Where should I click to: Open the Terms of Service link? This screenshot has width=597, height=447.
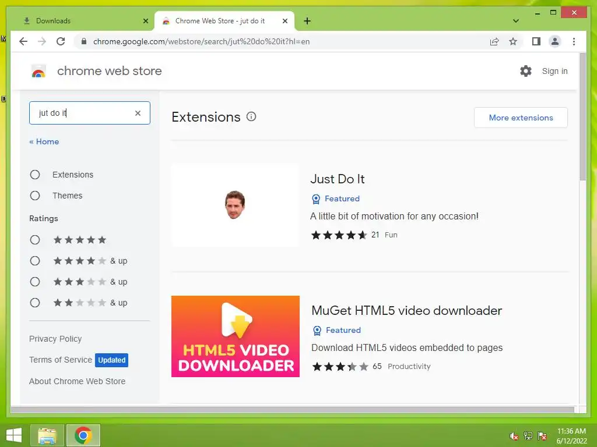point(61,360)
